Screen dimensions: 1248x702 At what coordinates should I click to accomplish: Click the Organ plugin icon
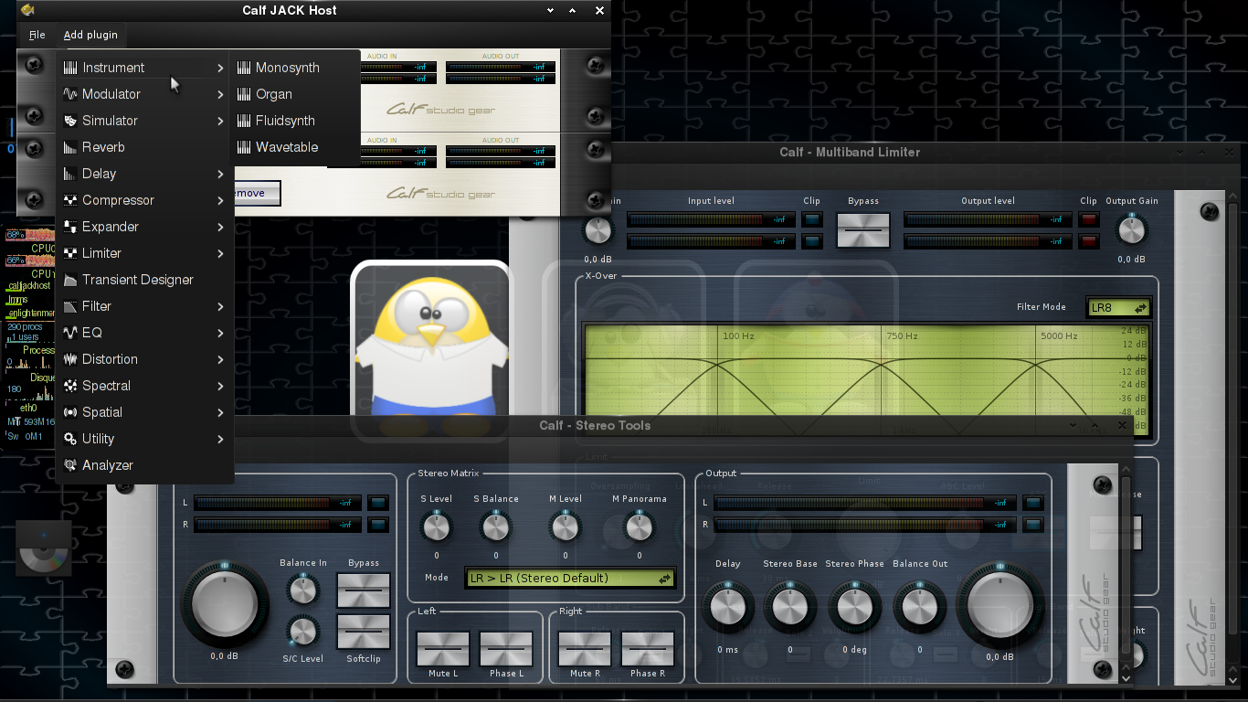click(244, 94)
